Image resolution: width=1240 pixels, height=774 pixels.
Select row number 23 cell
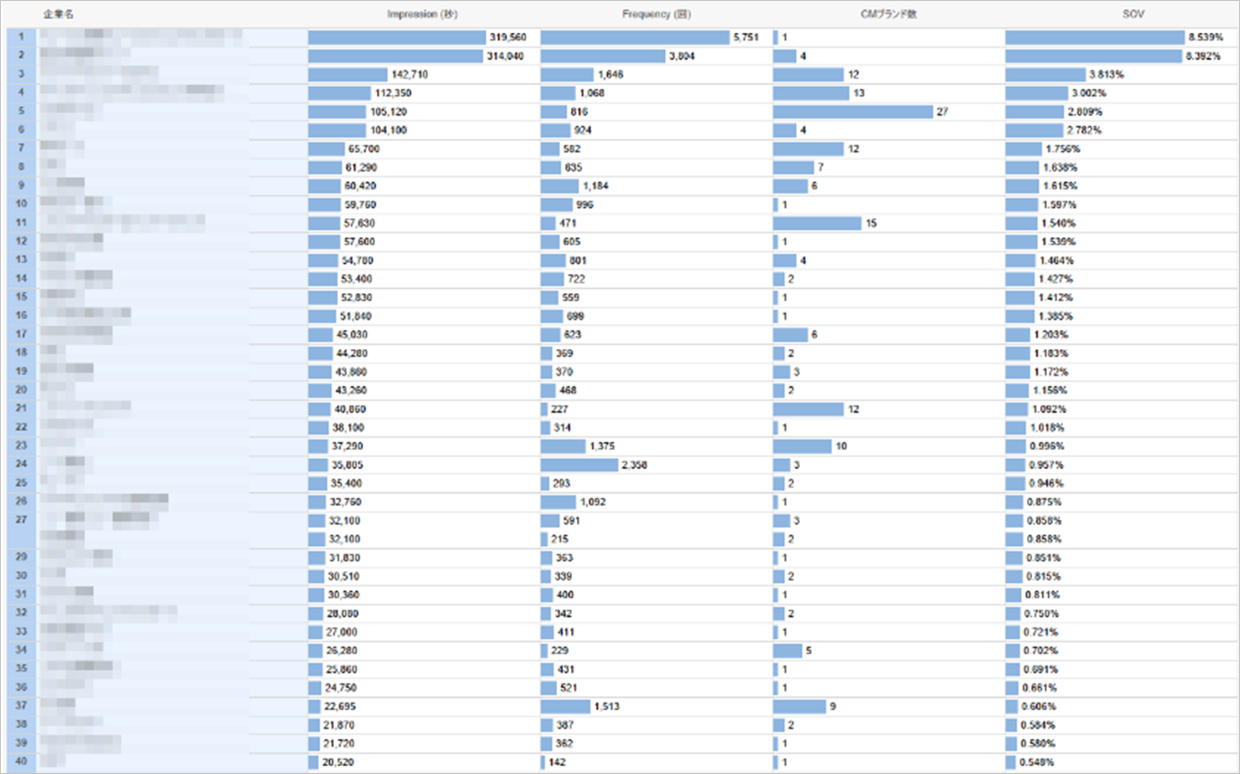click(22, 446)
